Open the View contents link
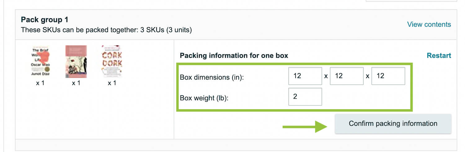 (429, 25)
